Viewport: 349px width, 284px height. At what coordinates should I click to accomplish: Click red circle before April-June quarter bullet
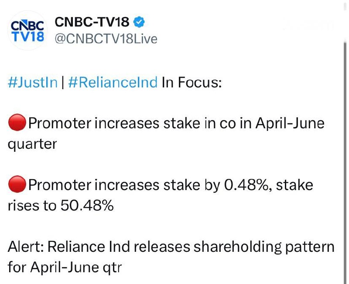pos(17,123)
